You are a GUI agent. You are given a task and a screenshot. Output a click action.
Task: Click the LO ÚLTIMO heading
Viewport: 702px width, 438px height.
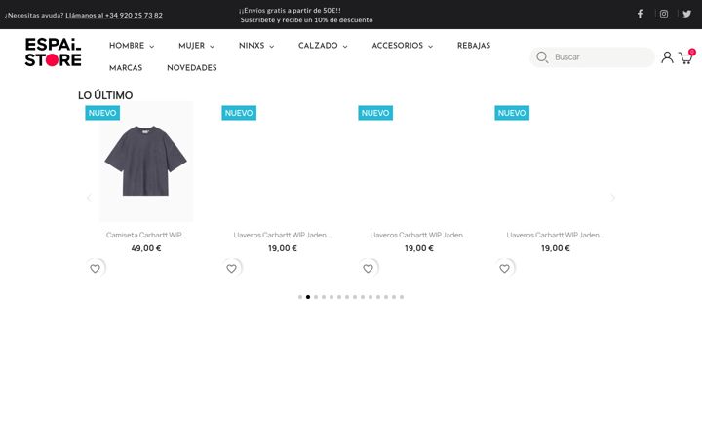pyautogui.click(x=105, y=95)
